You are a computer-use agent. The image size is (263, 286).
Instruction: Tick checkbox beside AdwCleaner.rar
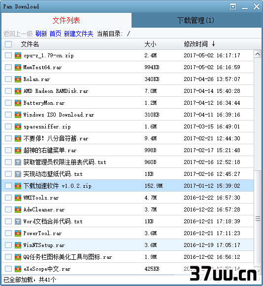(x=8, y=209)
